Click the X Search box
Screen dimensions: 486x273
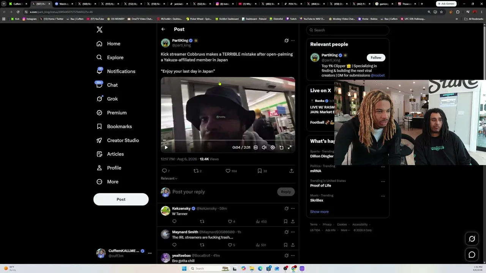coord(348,30)
